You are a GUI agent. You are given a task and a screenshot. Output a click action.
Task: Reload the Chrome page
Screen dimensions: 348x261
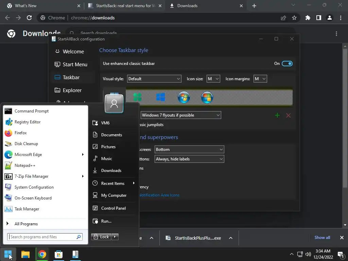pos(29,18)
